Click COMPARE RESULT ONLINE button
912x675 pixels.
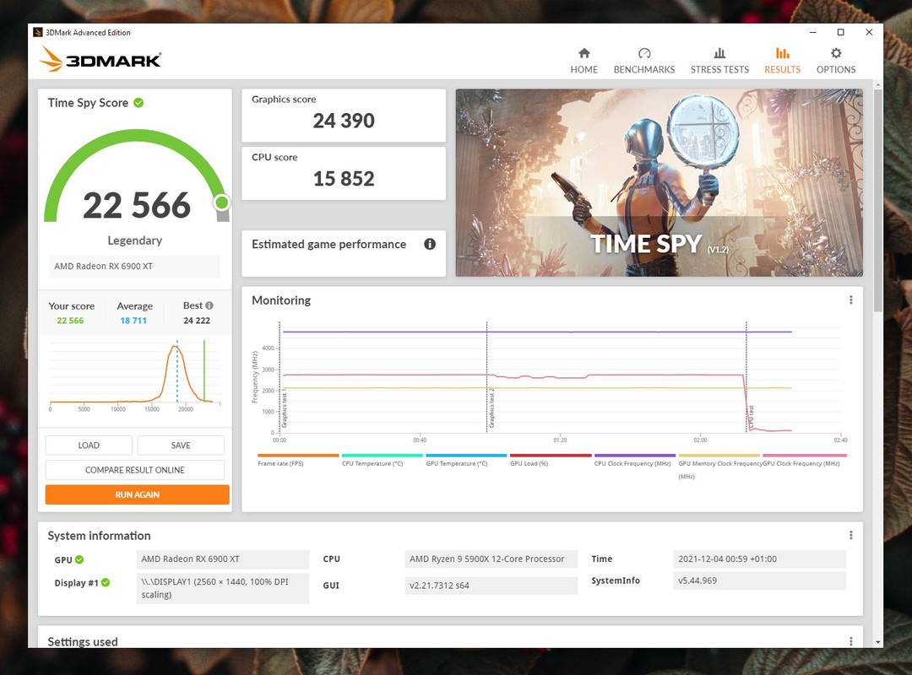(135, 470)
